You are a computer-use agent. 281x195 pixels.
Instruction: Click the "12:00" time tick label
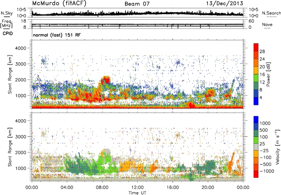[x=137, y=188]
